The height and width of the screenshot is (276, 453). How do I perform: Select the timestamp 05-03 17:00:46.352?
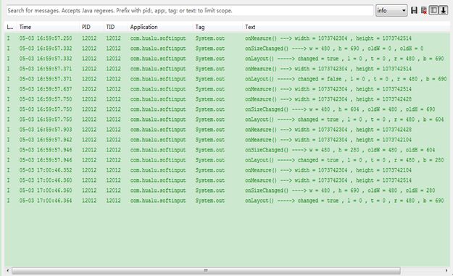click(x=46, y=170)
